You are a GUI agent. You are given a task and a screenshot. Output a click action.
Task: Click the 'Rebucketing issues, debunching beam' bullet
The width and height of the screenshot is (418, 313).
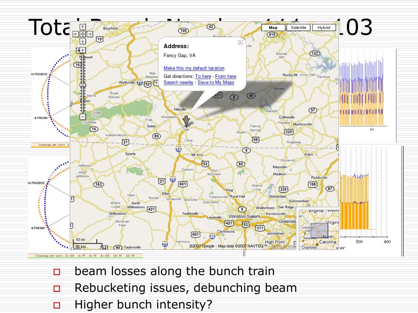click(x=186, y=288)
